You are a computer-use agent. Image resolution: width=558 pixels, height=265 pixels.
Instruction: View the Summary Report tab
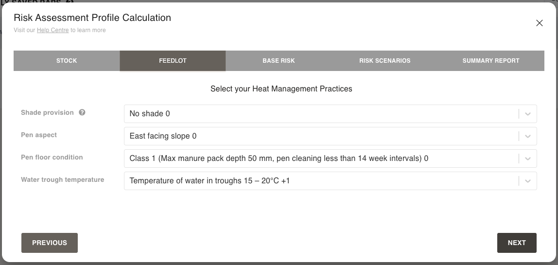click(490, 61)
